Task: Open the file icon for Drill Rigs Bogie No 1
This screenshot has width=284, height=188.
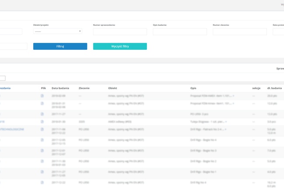Action: (x=42, y=172)
